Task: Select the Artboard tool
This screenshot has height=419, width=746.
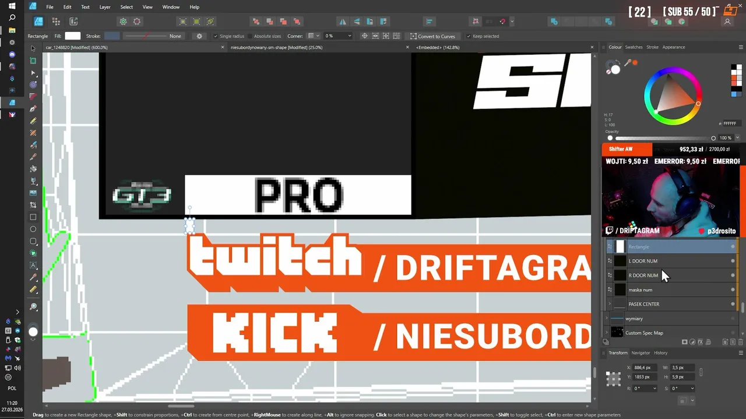Action: click(33, 61)
